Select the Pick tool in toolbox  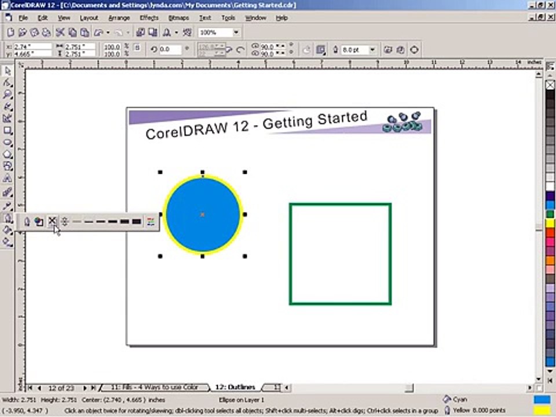8,71
